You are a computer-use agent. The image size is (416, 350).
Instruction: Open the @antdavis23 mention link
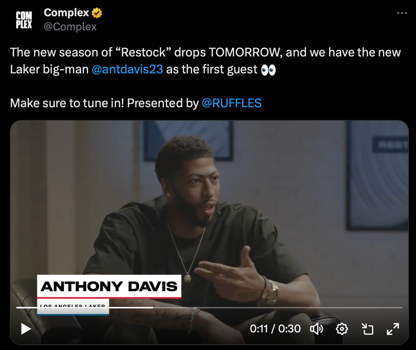coord(127,69)
